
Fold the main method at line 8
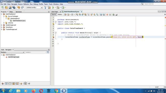click(56, 33)
